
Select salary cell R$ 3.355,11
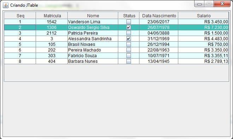click(x=203, y=56)
